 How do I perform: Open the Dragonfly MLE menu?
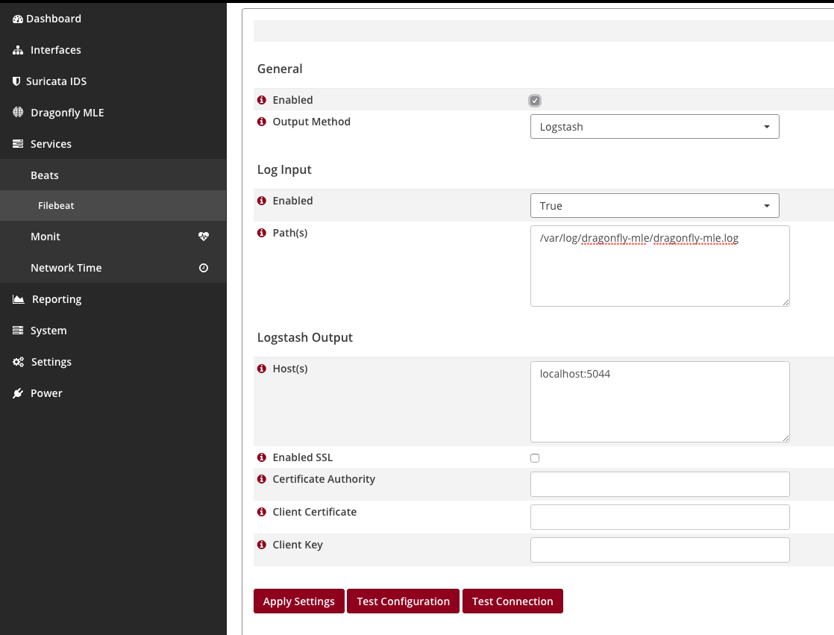113,112
